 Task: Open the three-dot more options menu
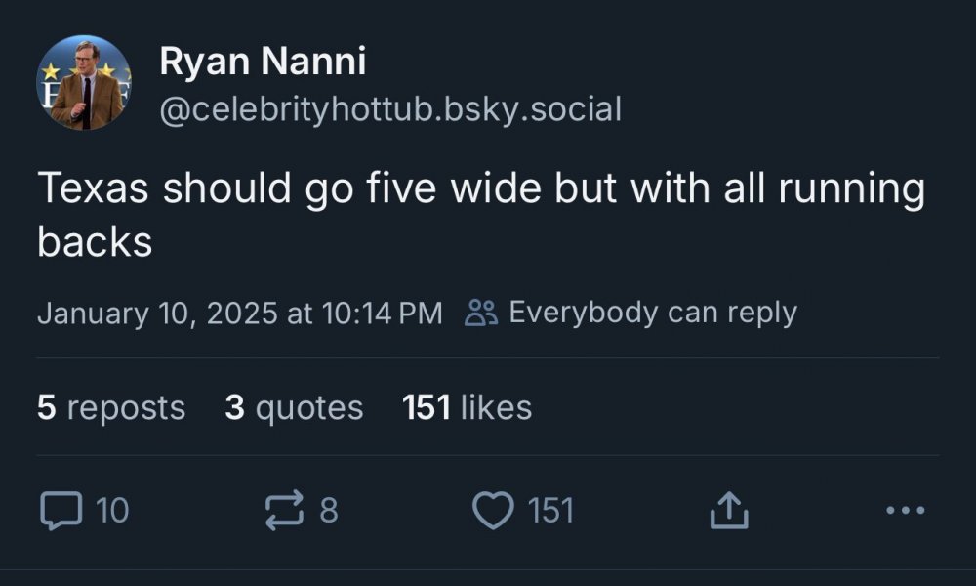click(905, 509)
